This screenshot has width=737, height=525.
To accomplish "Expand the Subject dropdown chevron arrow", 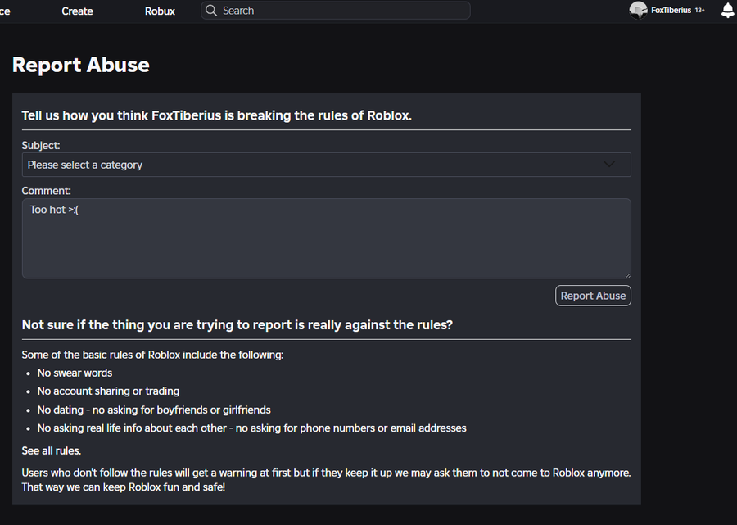I will (x=609, y=165).
